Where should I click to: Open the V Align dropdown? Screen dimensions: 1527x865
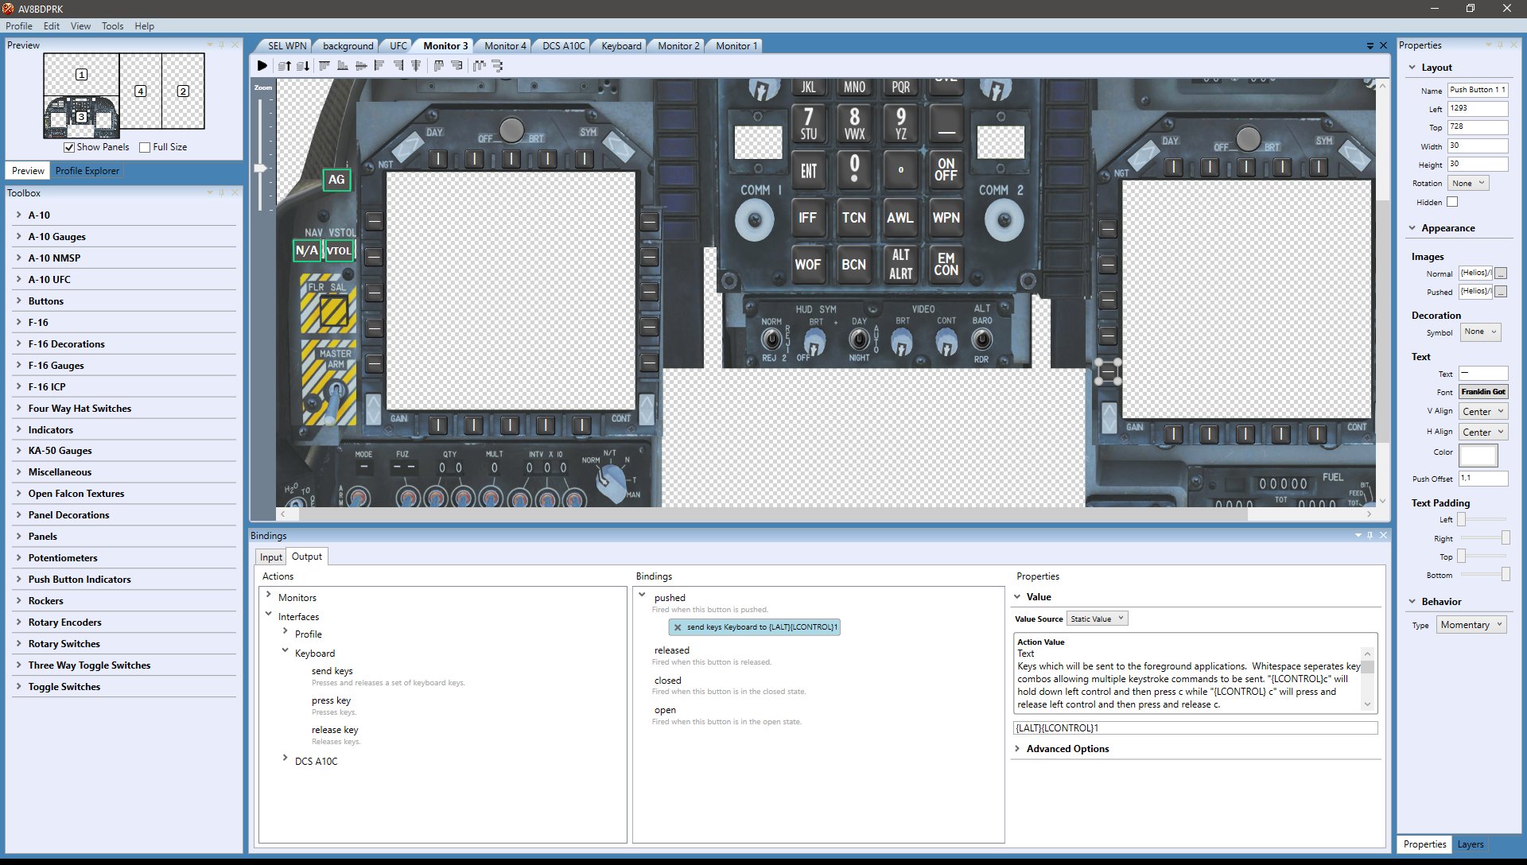point(1483,412)
